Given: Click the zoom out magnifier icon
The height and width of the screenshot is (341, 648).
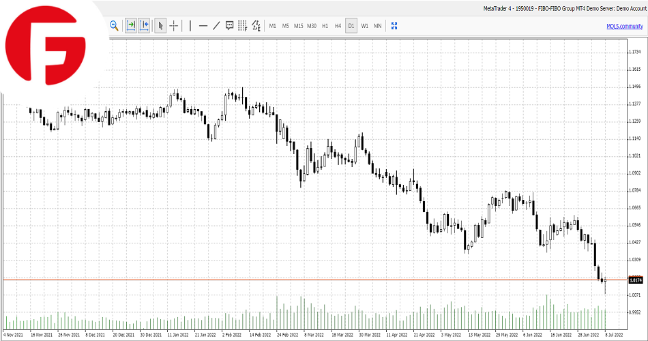Looking at the screenshot, I should [115, 26].
